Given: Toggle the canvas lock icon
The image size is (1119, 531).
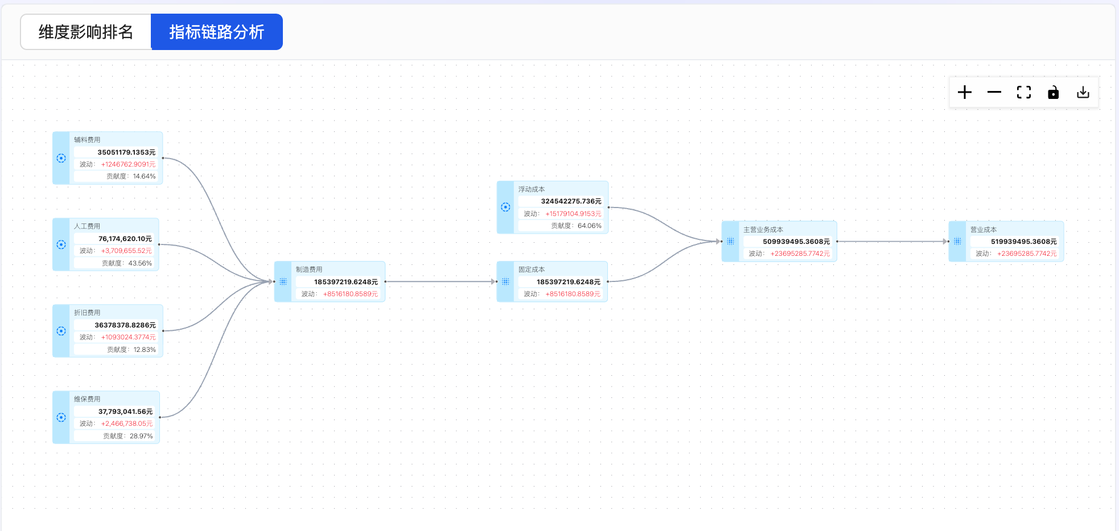Looking at the screenshot, I should click(1054, 93).
